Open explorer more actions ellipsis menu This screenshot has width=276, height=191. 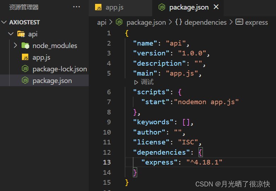[x=76, y=7]
